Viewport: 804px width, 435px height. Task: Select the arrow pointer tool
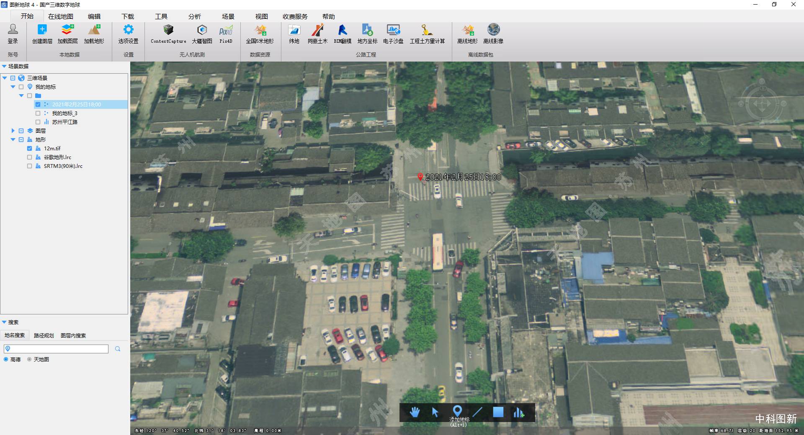point(435,412)
